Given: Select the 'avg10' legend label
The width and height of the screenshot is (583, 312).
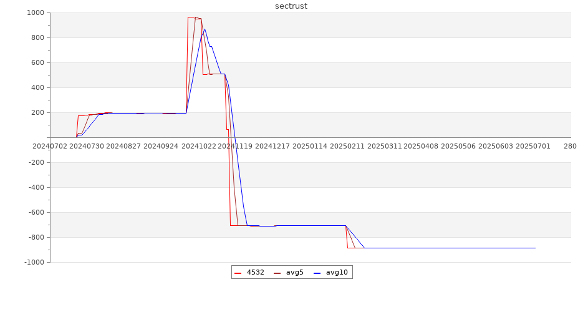Looking at the screenshot, I should [337, 272].
